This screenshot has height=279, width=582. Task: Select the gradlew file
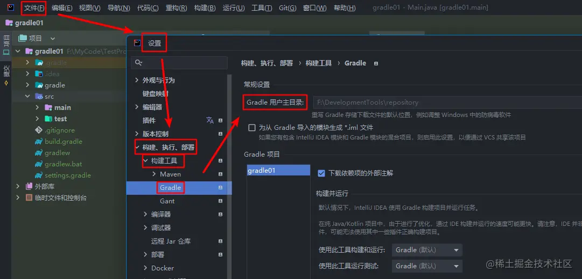(57, 153)
